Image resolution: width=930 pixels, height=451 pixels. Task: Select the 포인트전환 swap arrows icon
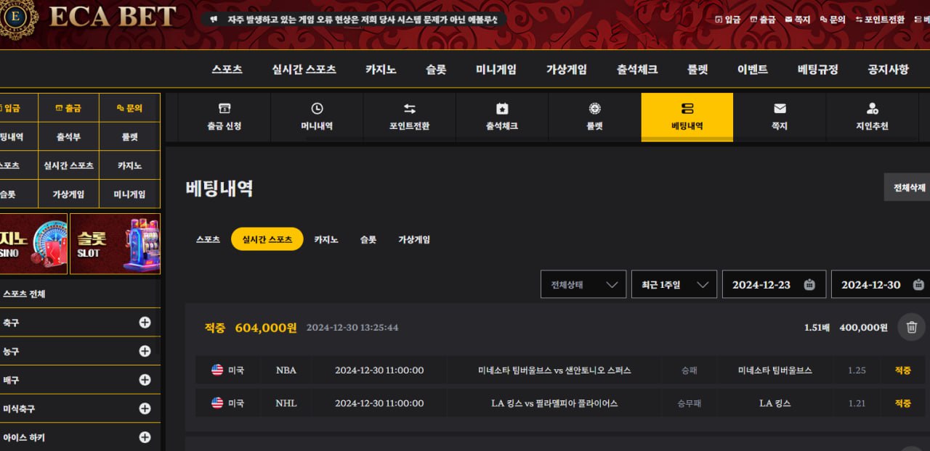pos(410,109)
